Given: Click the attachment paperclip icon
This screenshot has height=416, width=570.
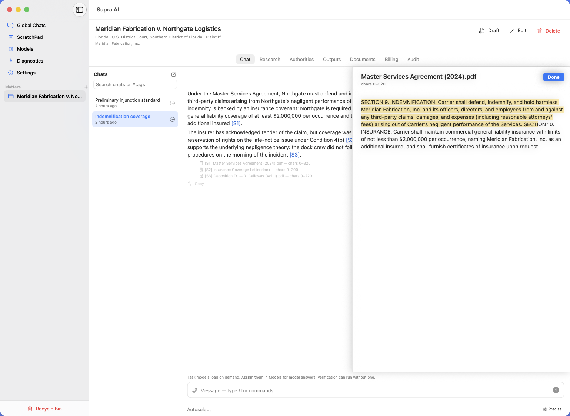Looking at the screenshot, I should click(194, 390).
